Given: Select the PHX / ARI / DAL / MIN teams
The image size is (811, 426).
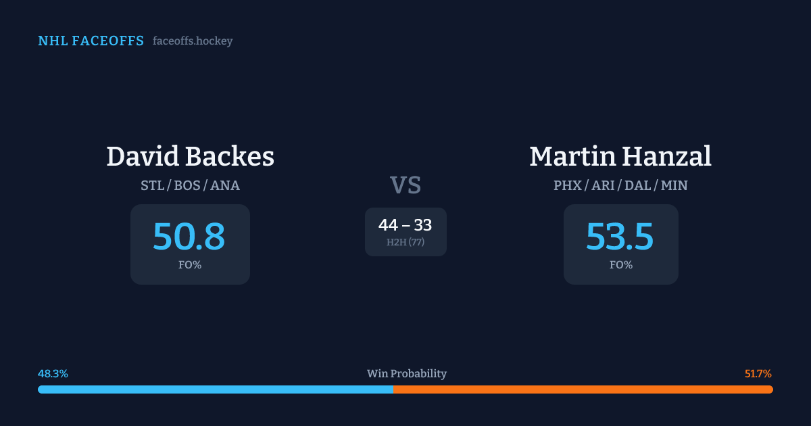Looking at the screenshot, I should pos(620,185).
